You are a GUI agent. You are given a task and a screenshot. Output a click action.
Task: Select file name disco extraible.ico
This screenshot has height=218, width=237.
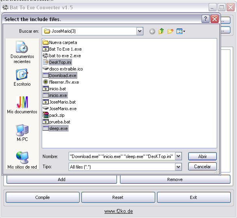pos(66,69)
